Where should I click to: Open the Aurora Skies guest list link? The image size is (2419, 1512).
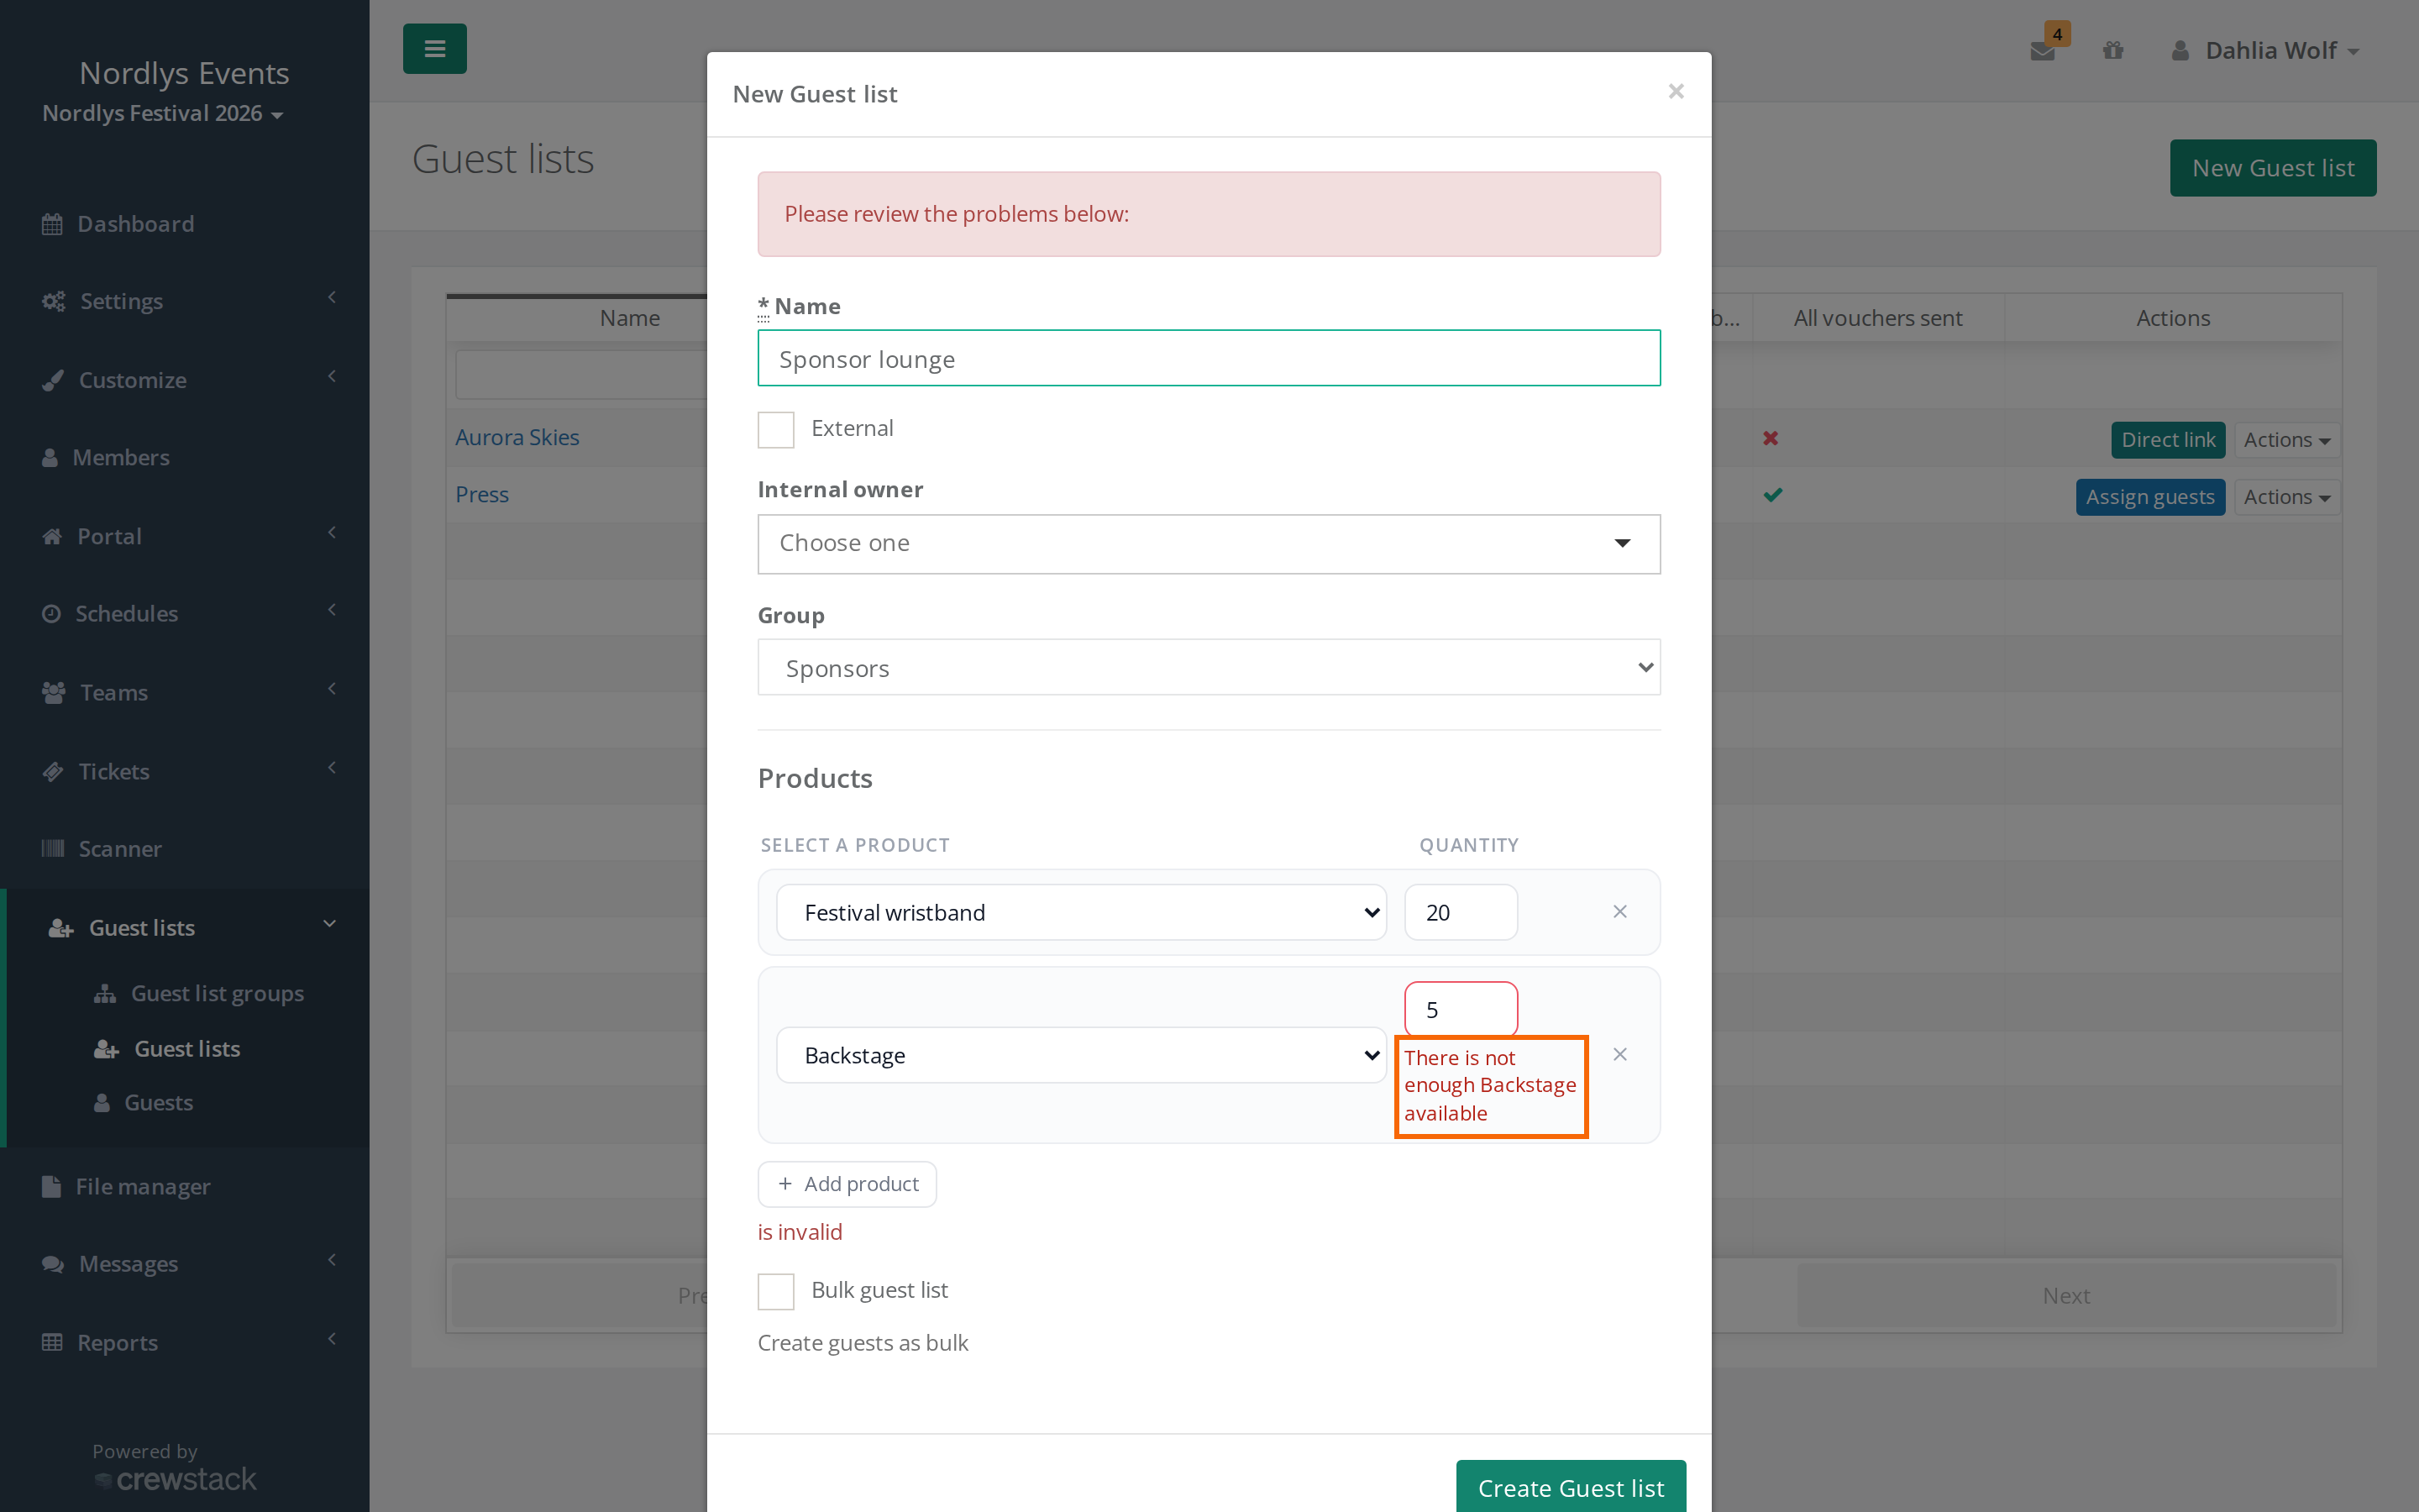(x=517, y=437)
